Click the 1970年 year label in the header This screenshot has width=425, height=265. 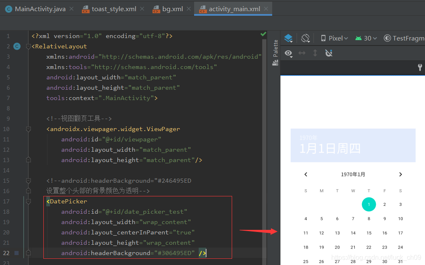pyautogui.click(x=309, y=138)
